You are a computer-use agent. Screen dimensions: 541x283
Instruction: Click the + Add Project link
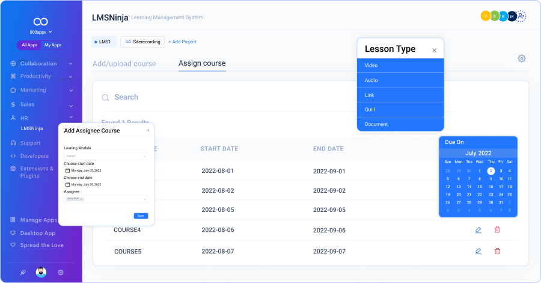coord(182,42)
